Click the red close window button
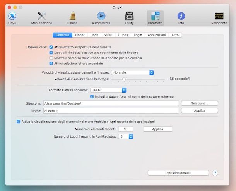Screen dimensions: 236x191 (9, 7)
